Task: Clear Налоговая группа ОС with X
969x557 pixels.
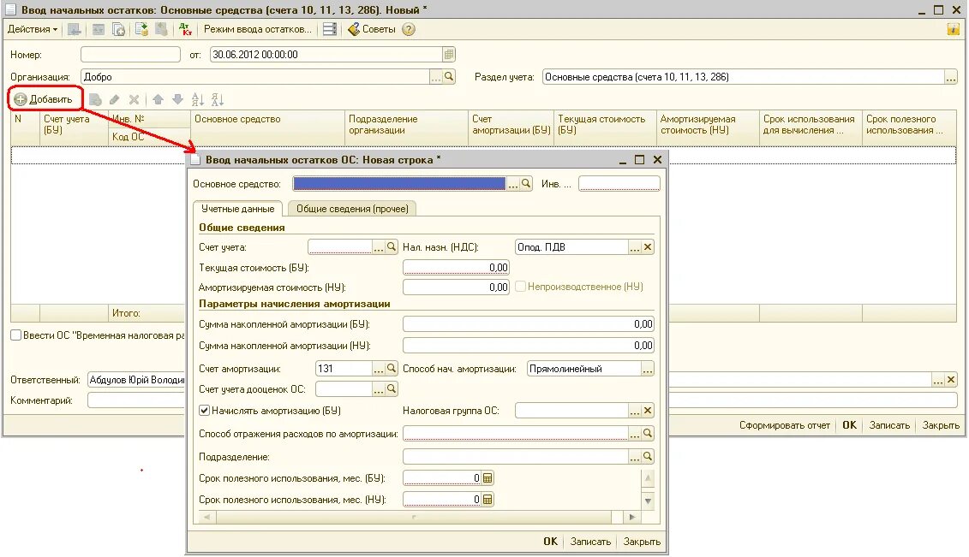Action: 648,411
